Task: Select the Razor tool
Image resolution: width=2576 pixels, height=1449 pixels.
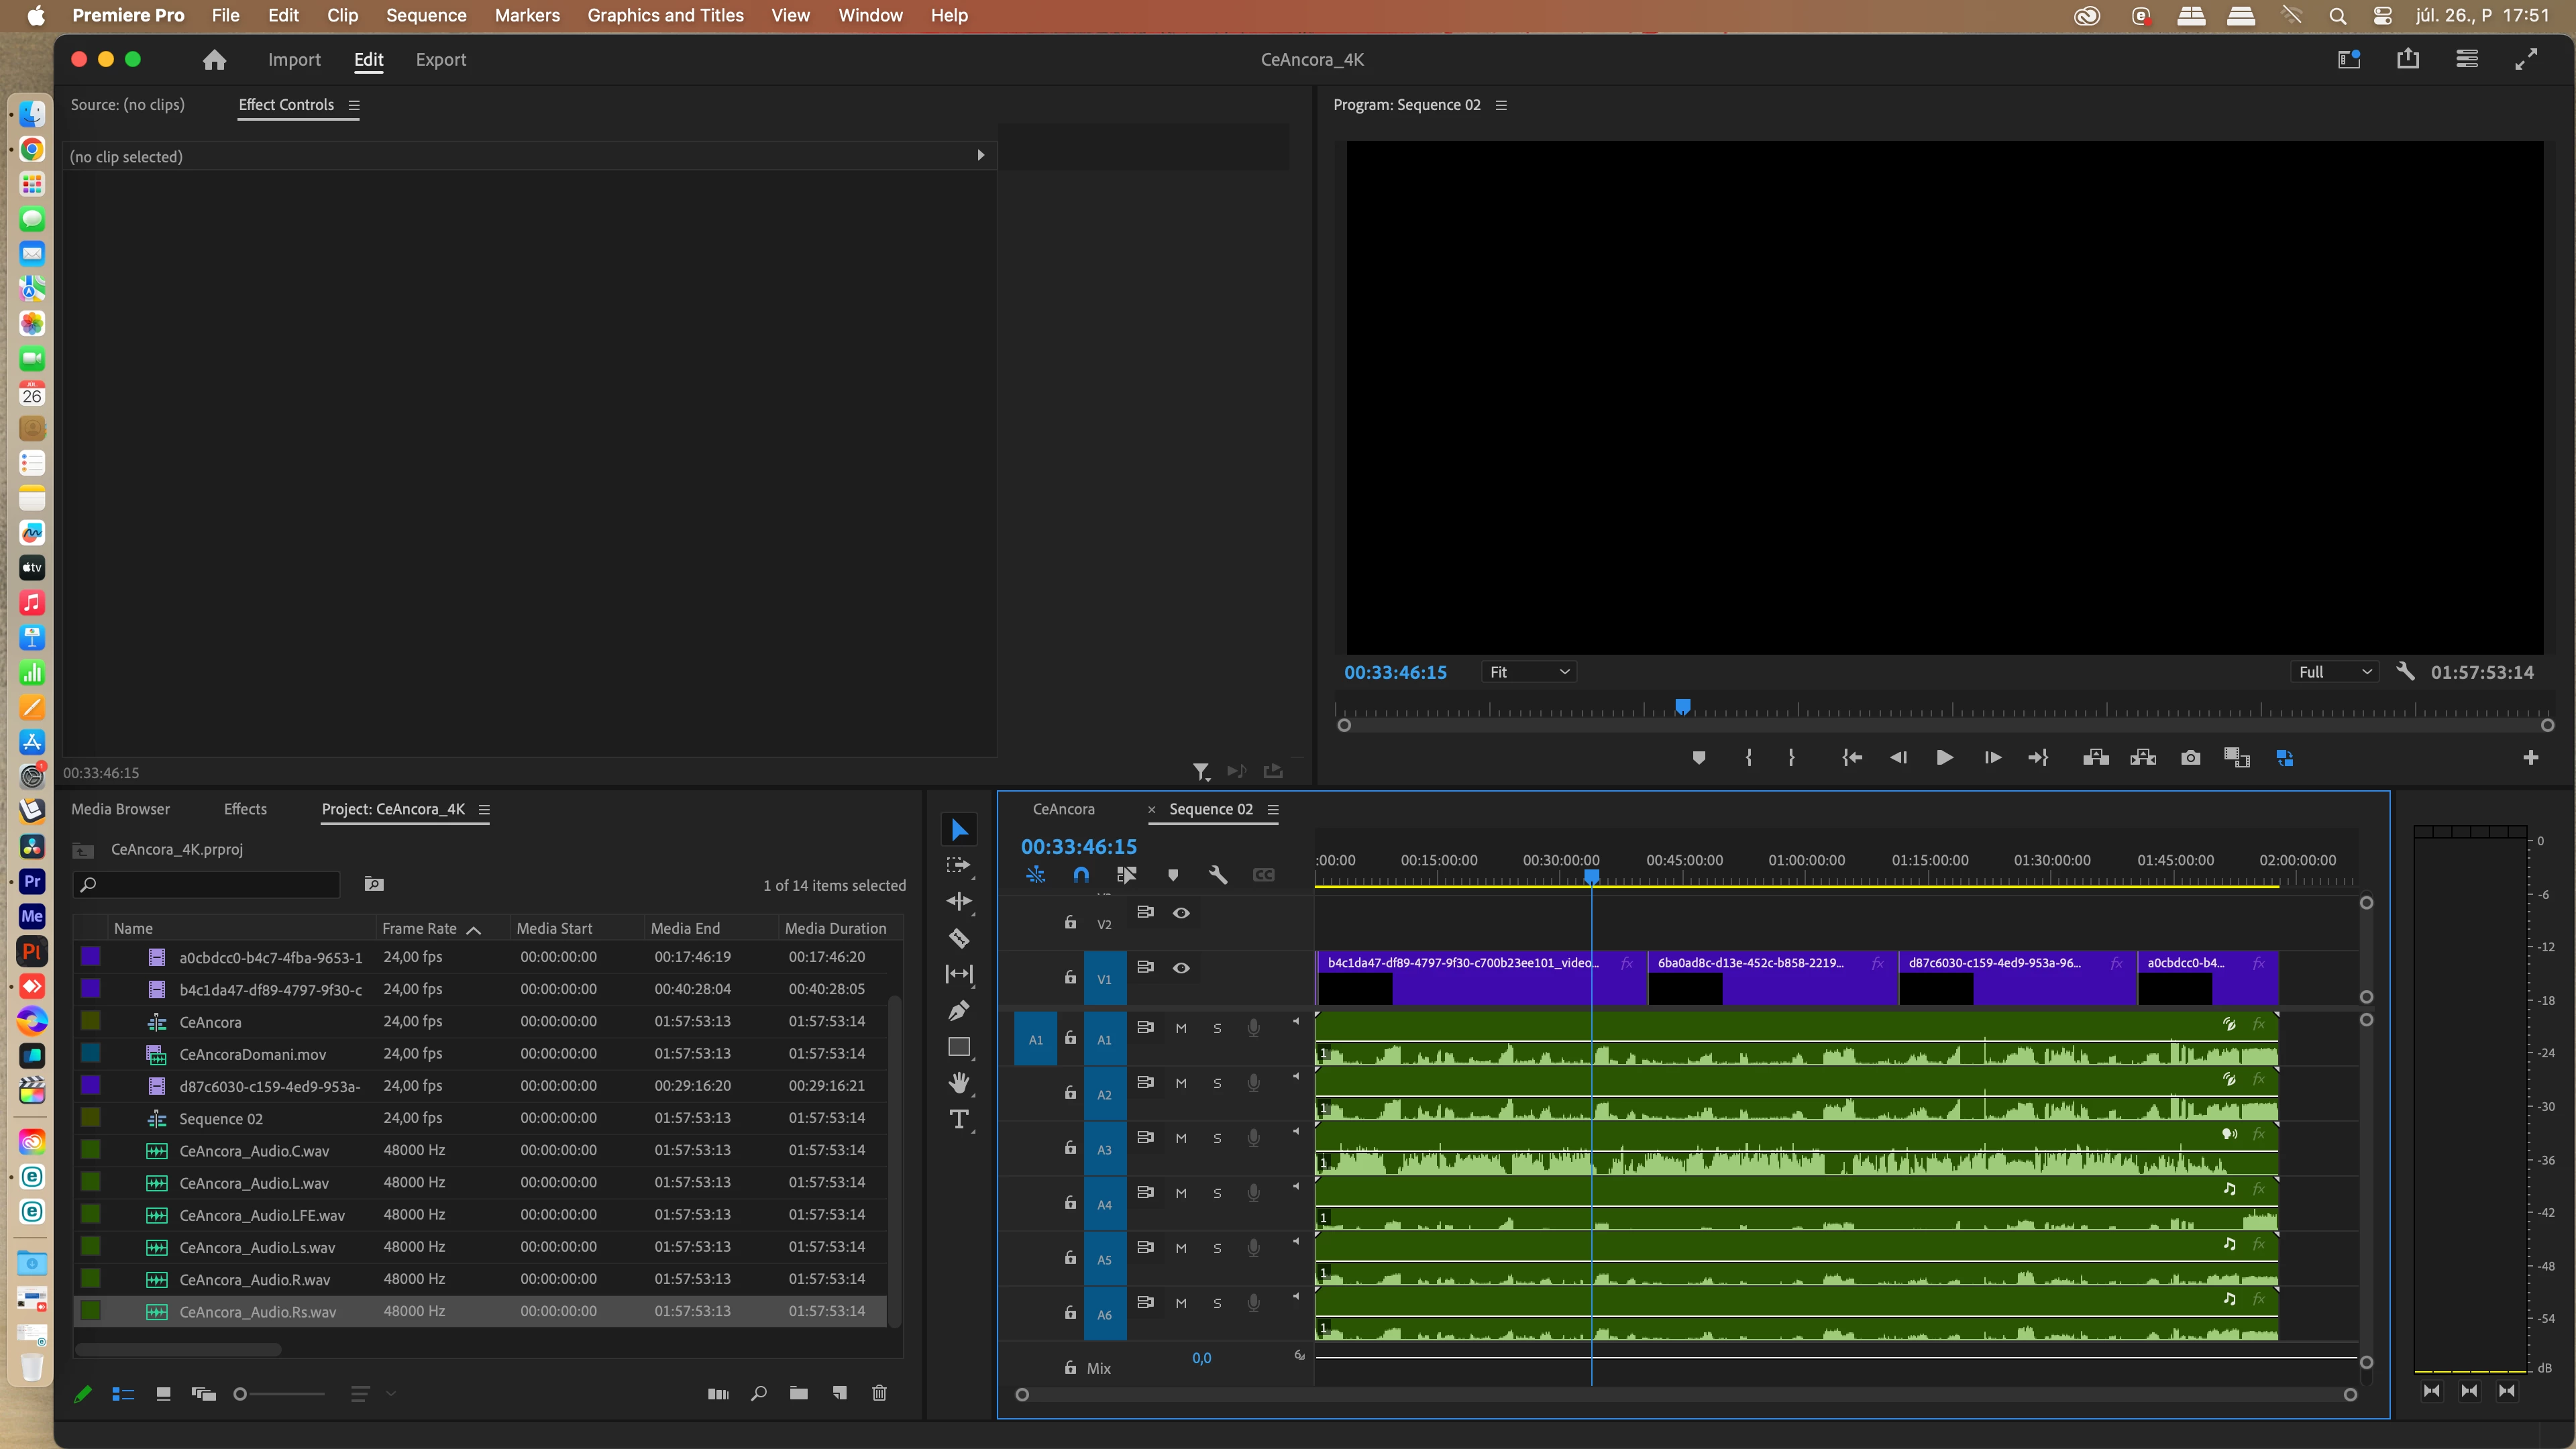Action: pos(958,938)
